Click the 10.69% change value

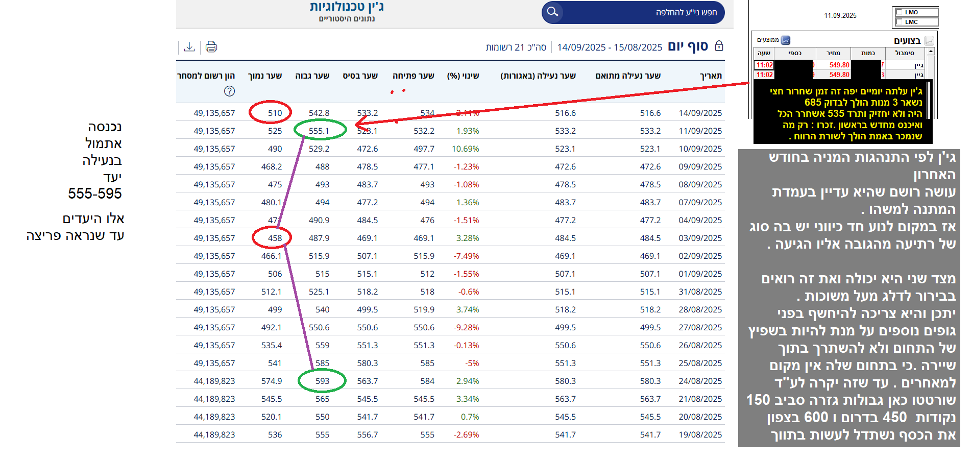pos(466,149)
